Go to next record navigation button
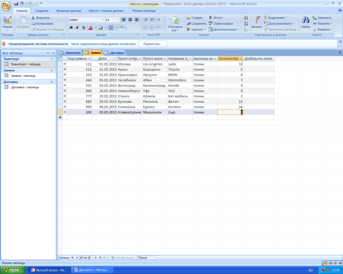343x274 pixels. (x=96, y=258)
